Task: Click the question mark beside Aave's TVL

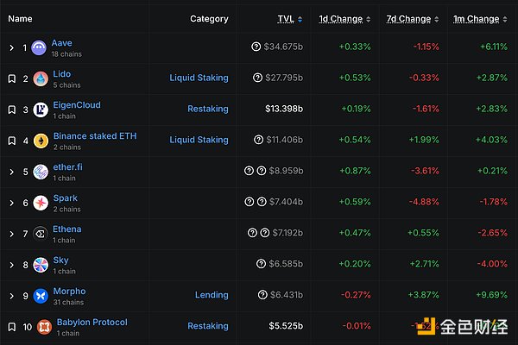Action: [x=256, y=47]
